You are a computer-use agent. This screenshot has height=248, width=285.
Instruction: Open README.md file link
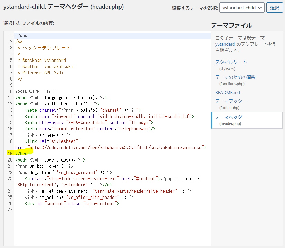coord(228,93)
